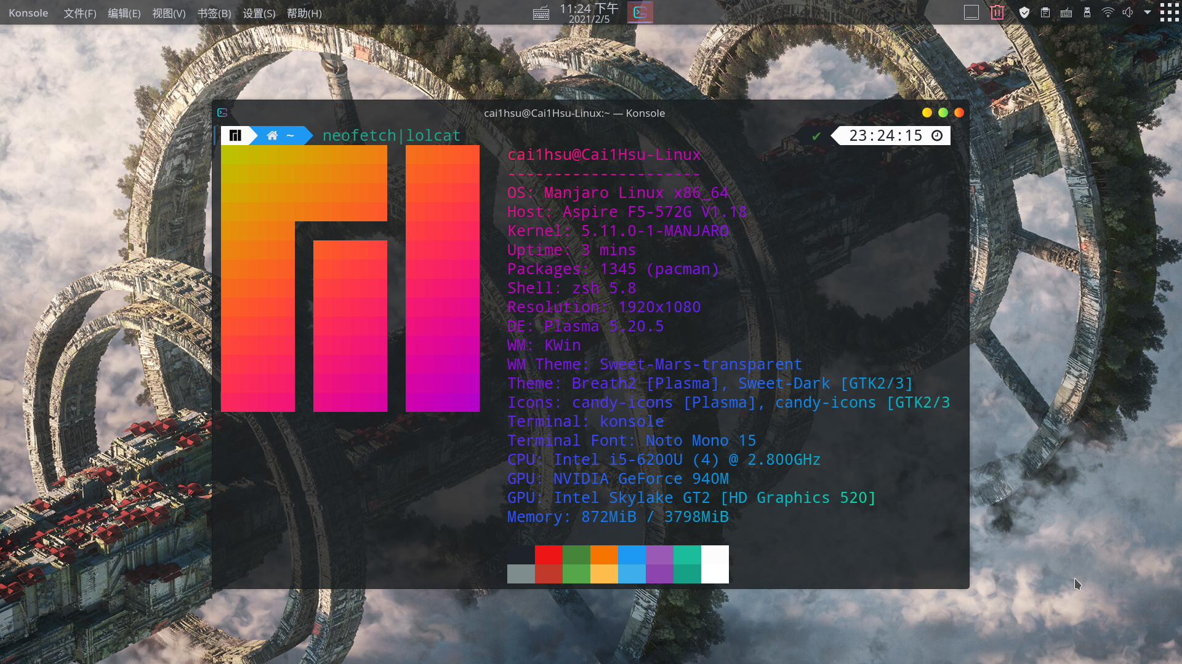Toggle the green checkmark status indicator in the prompt
This screenshot has width=1182, height=664.
(x=817, y=135)
